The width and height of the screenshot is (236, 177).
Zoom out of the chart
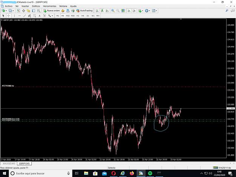(118, 11)
